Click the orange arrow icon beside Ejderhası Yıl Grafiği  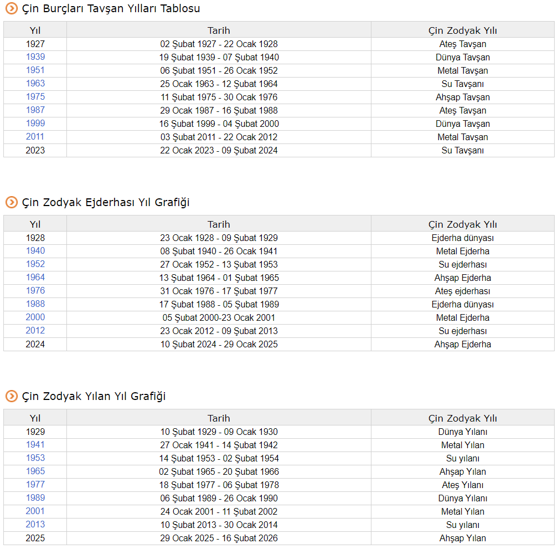pyautogui.click(x=12, y=203)
